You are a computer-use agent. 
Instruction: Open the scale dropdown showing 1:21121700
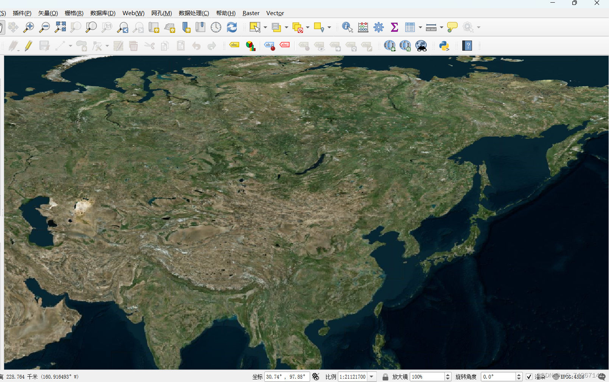tap(371, 377)
